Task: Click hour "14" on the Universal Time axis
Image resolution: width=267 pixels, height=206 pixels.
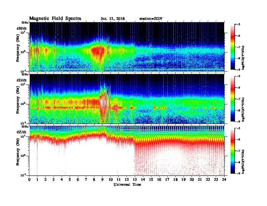Action: (143, 179)
